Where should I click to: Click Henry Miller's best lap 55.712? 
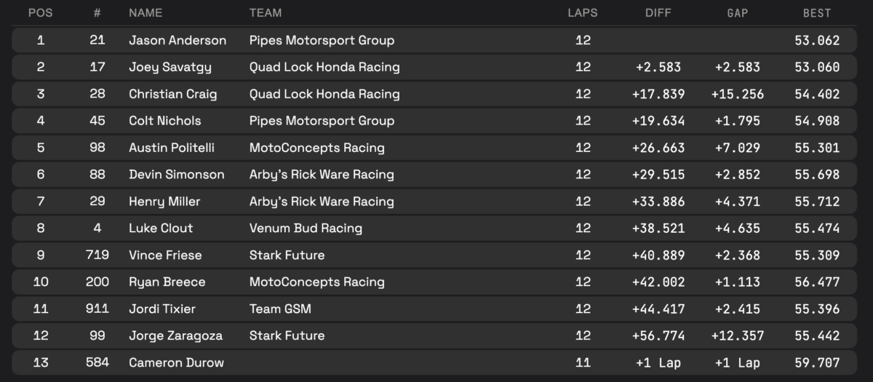point(817,202)
